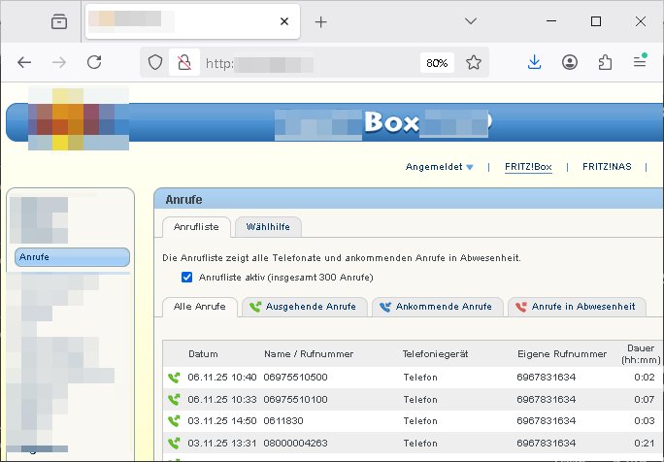
Task: Open the downloads icon in toolbar
Action: point(534,62)
